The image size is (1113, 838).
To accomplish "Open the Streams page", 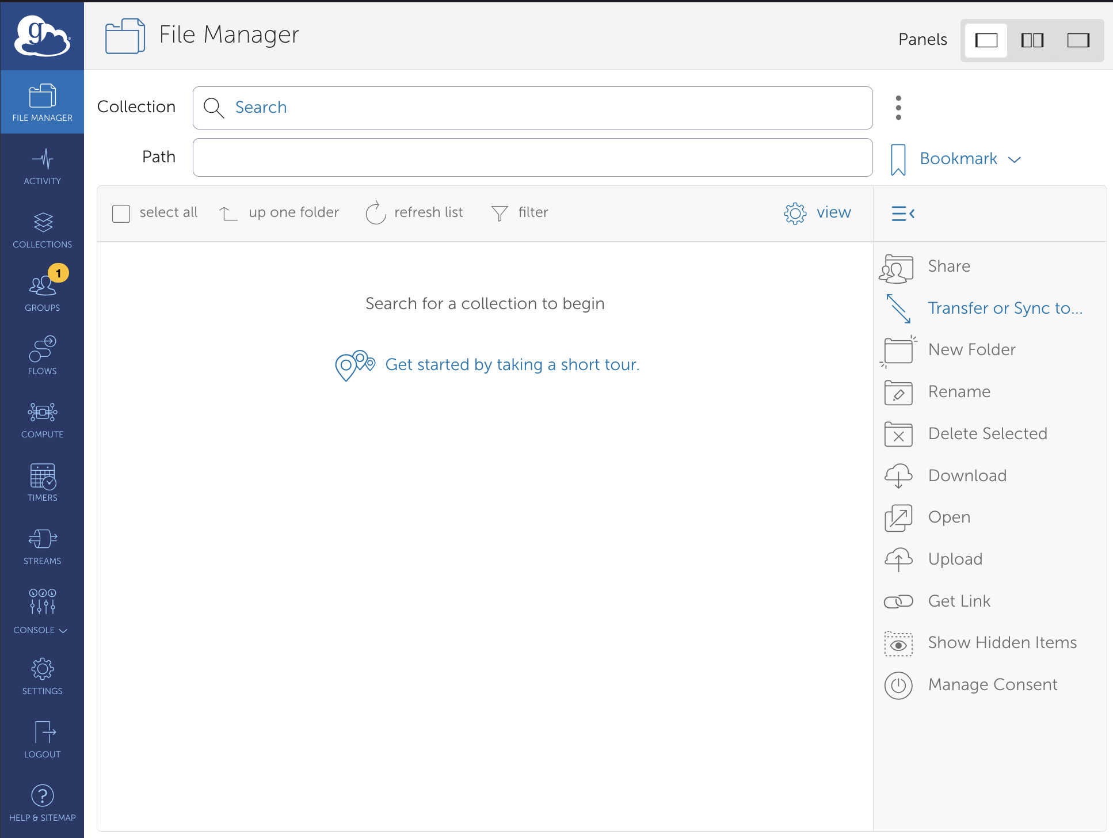I will tap(42, 546).
